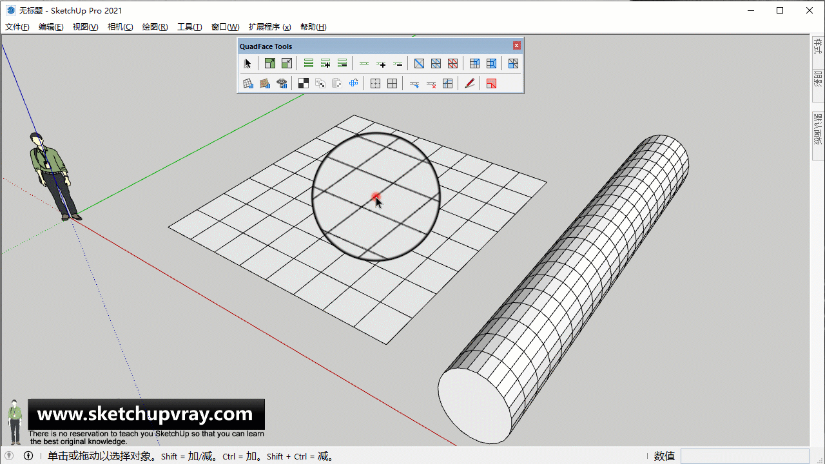Open the 工具(T) menu
The height and width of the screenshot is (464, 825).
tap(190, 27)
